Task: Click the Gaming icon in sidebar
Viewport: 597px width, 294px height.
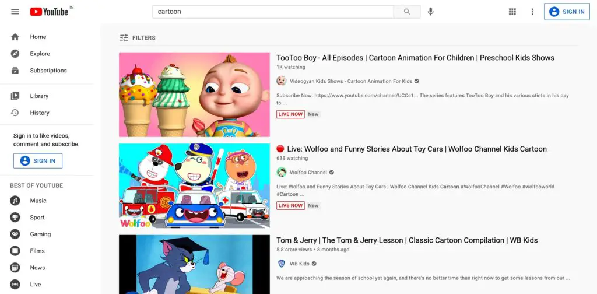Action: [x=15, y=235]
